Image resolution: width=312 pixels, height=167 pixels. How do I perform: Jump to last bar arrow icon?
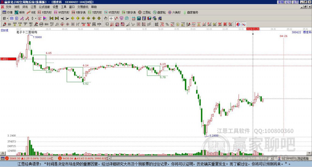pos(57,19)
